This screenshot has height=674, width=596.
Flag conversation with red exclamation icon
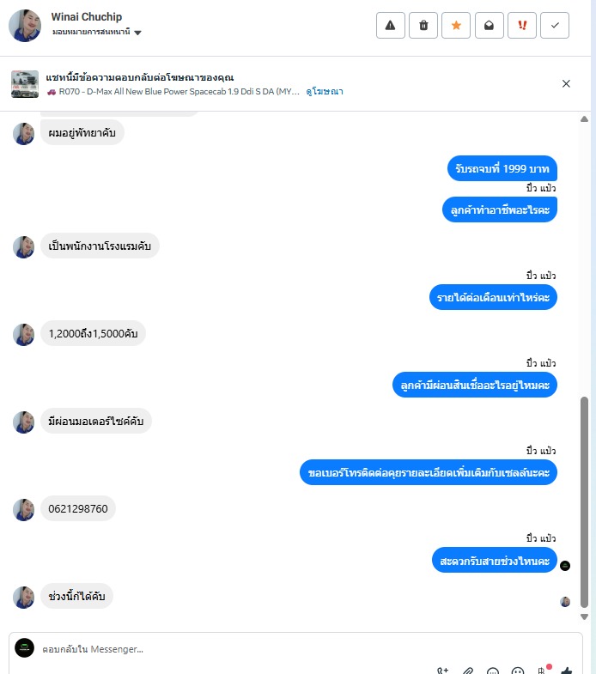point(522,26)
